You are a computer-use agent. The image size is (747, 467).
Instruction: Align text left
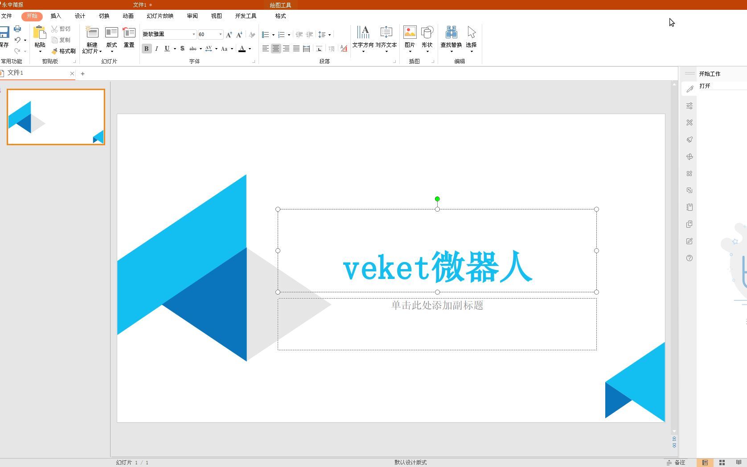(x=266, y=49)
